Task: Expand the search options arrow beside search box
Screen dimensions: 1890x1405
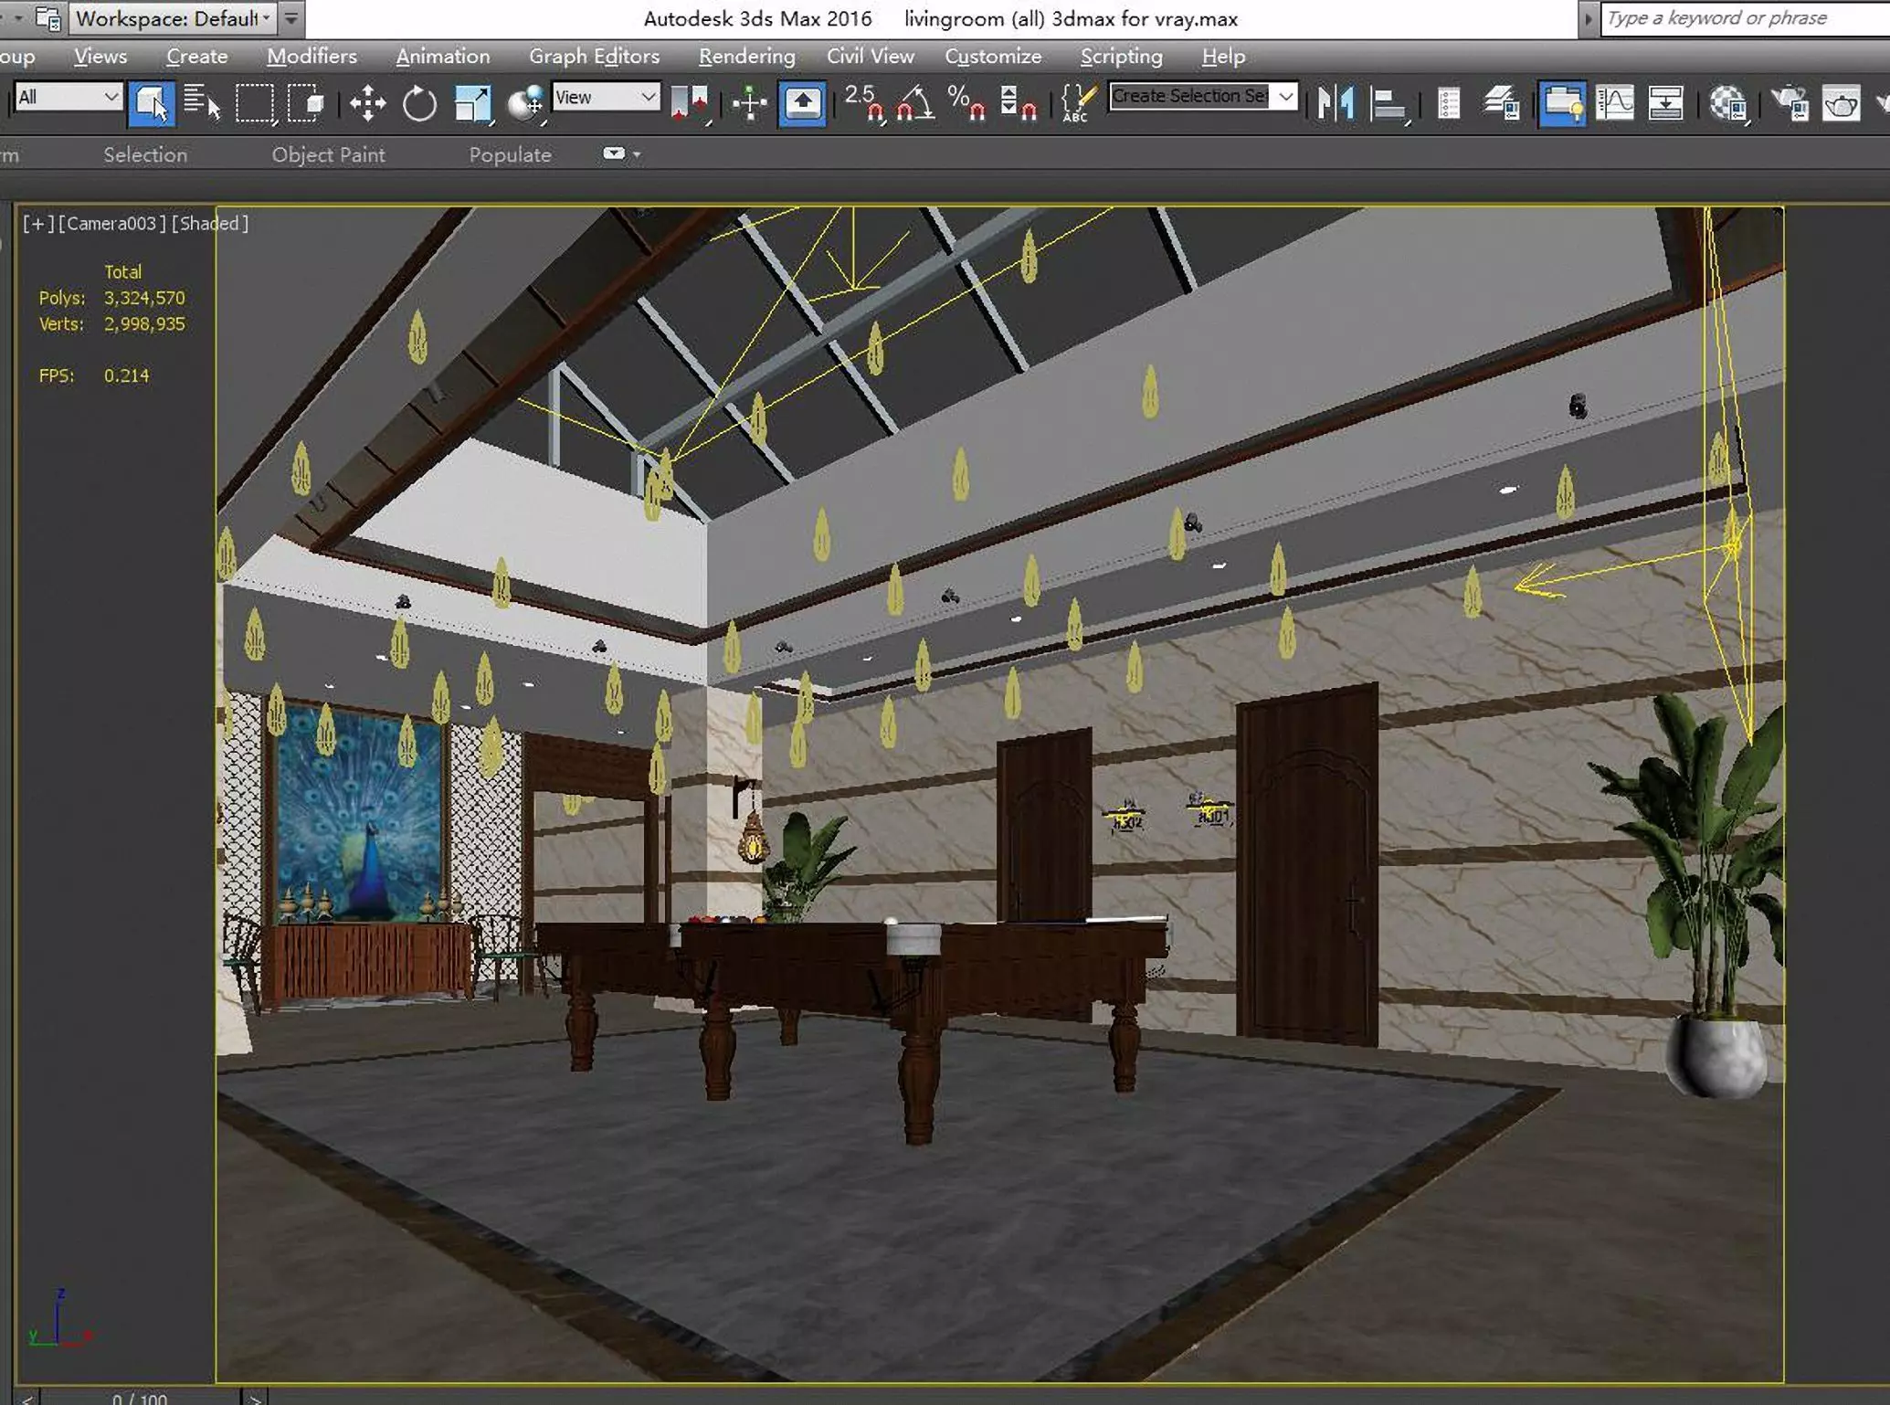Action: coord(1588,18)
